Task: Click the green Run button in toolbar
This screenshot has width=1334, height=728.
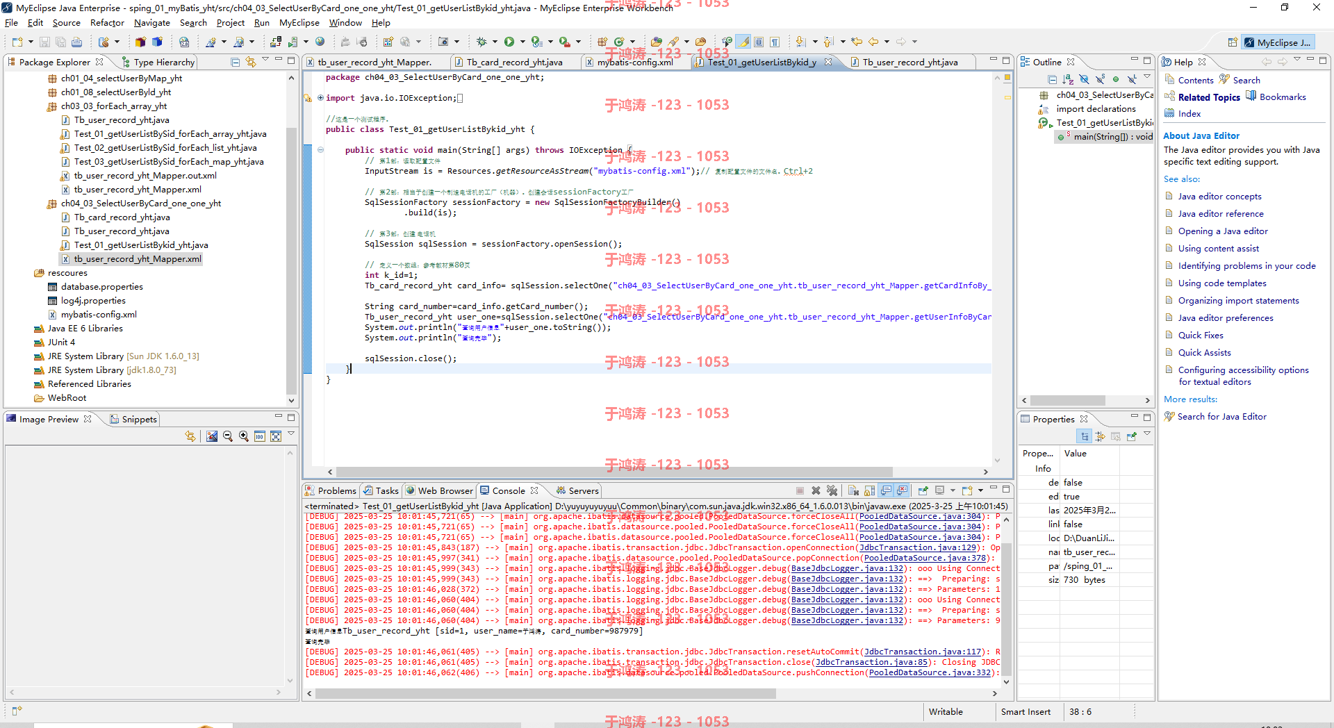Action: point(509,42)
